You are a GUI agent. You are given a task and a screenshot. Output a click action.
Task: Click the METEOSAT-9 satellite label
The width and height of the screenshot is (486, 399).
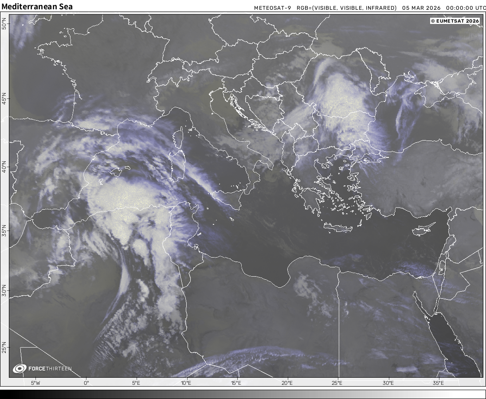(x=272, y=8)
